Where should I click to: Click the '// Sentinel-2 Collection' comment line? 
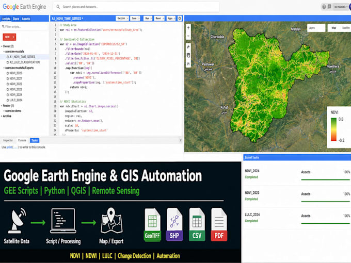77,39
